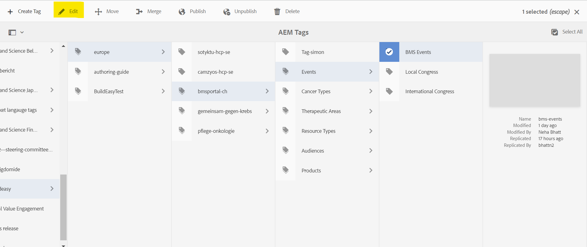Click the Delete trash icon
This screenshot has width=587, height=247.
pyautogui.click(x=277, y=12)
